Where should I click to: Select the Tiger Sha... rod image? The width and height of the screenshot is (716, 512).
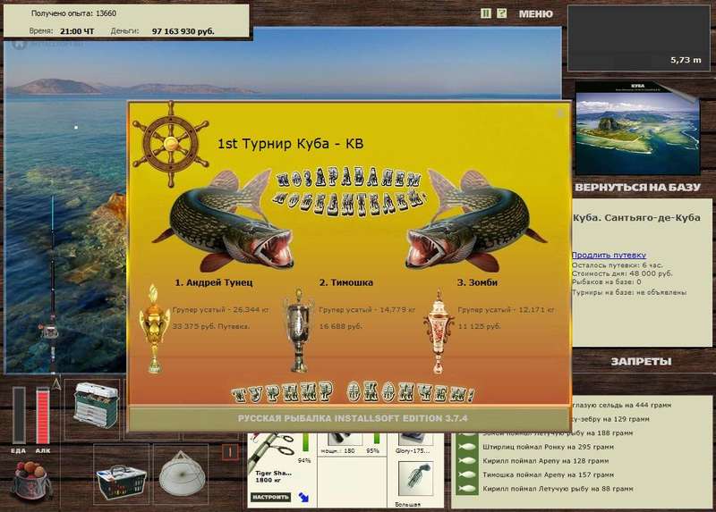click(x=272, y=451)
